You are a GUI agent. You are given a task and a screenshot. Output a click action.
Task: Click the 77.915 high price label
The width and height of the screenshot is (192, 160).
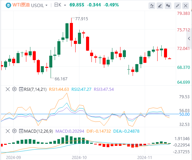81,19
